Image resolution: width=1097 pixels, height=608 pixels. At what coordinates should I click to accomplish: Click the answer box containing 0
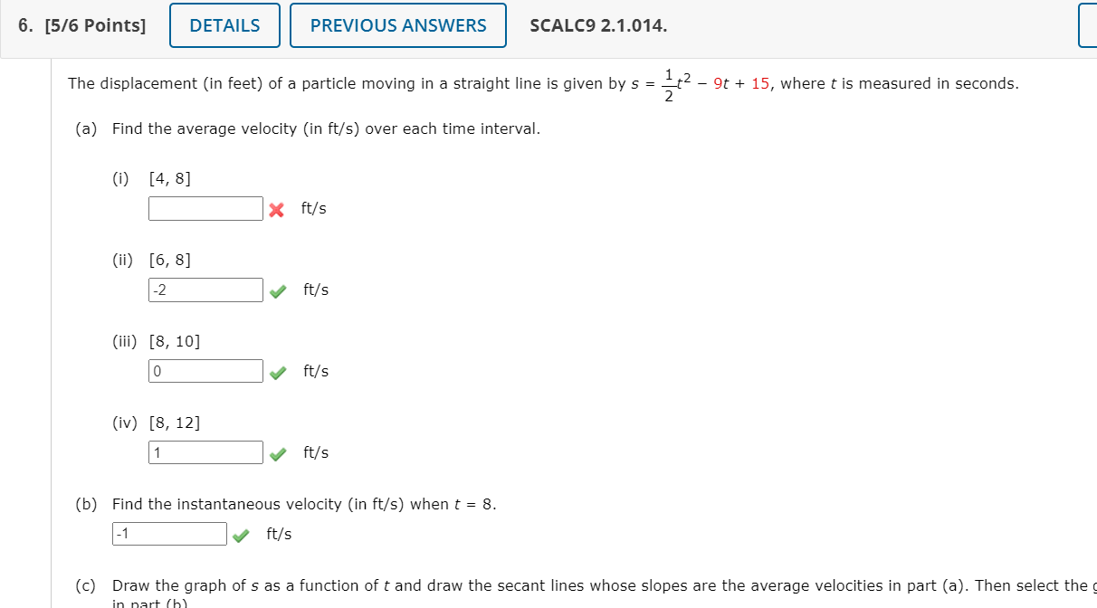coord(205,370)
